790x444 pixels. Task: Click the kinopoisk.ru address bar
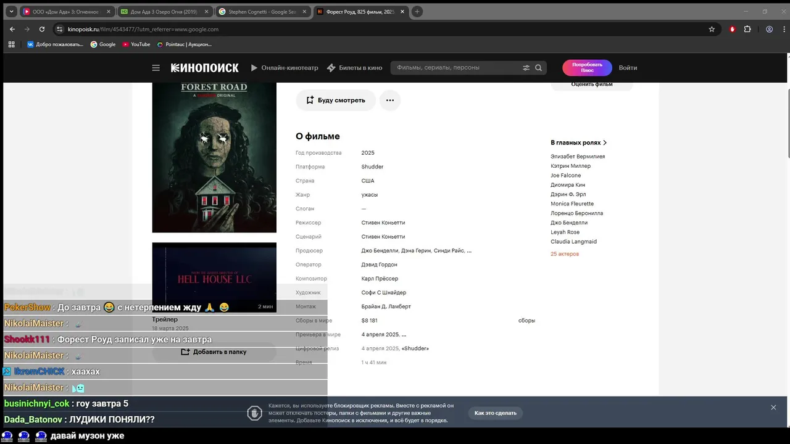(x=383, y=29)
